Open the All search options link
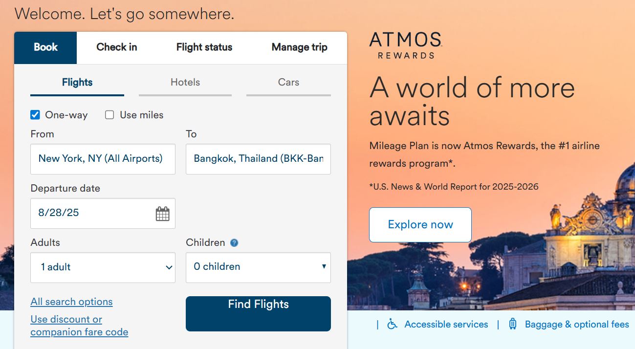Viewport: 635px width, 349px height. click(71, 302)
